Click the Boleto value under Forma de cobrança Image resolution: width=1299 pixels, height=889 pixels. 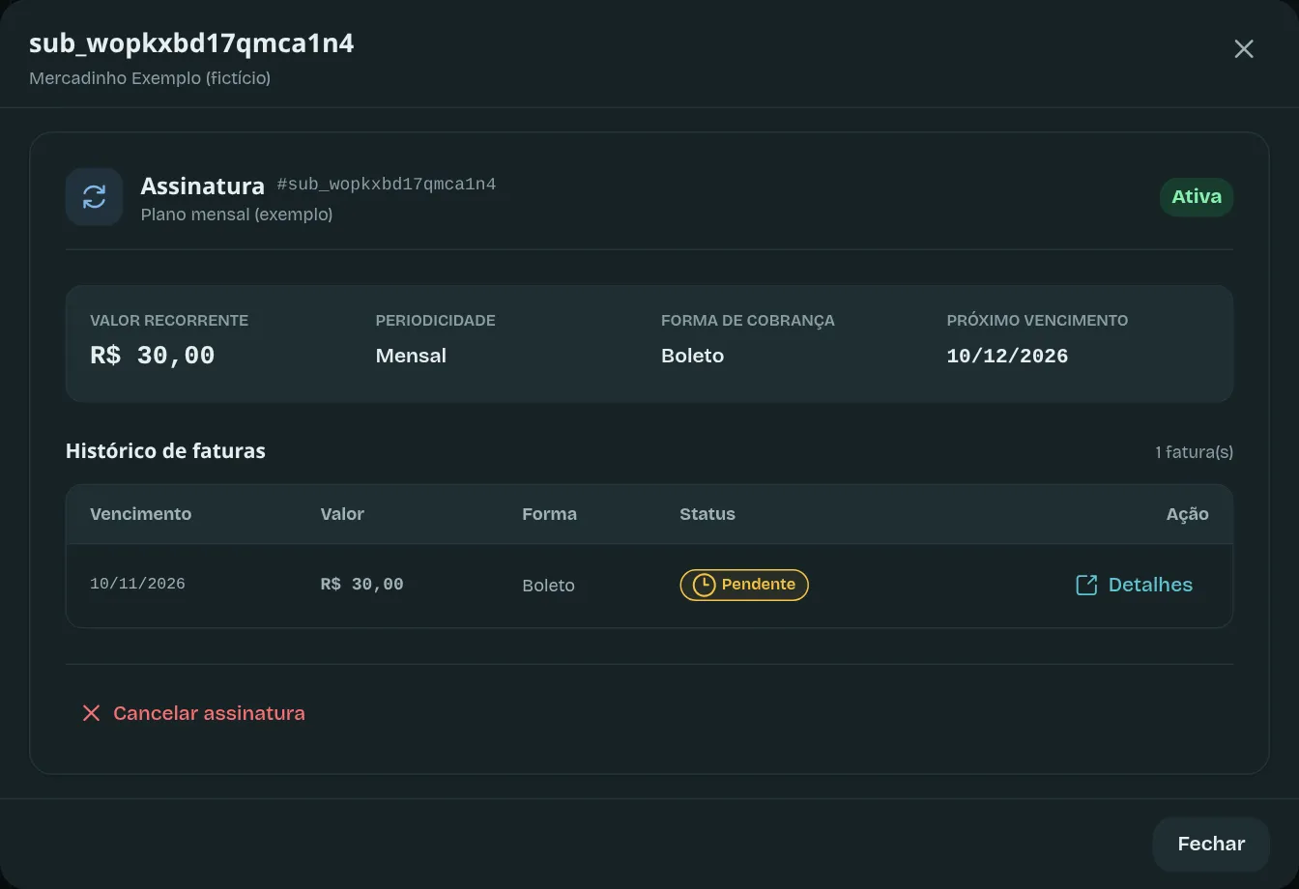[692, 356]
